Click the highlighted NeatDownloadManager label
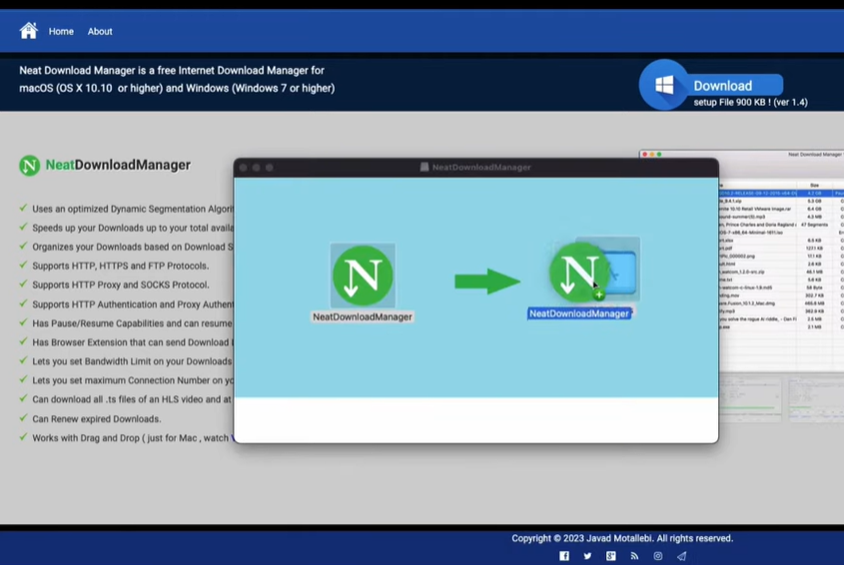The width and height of the screenshot is (844, 565). [579, 313]
